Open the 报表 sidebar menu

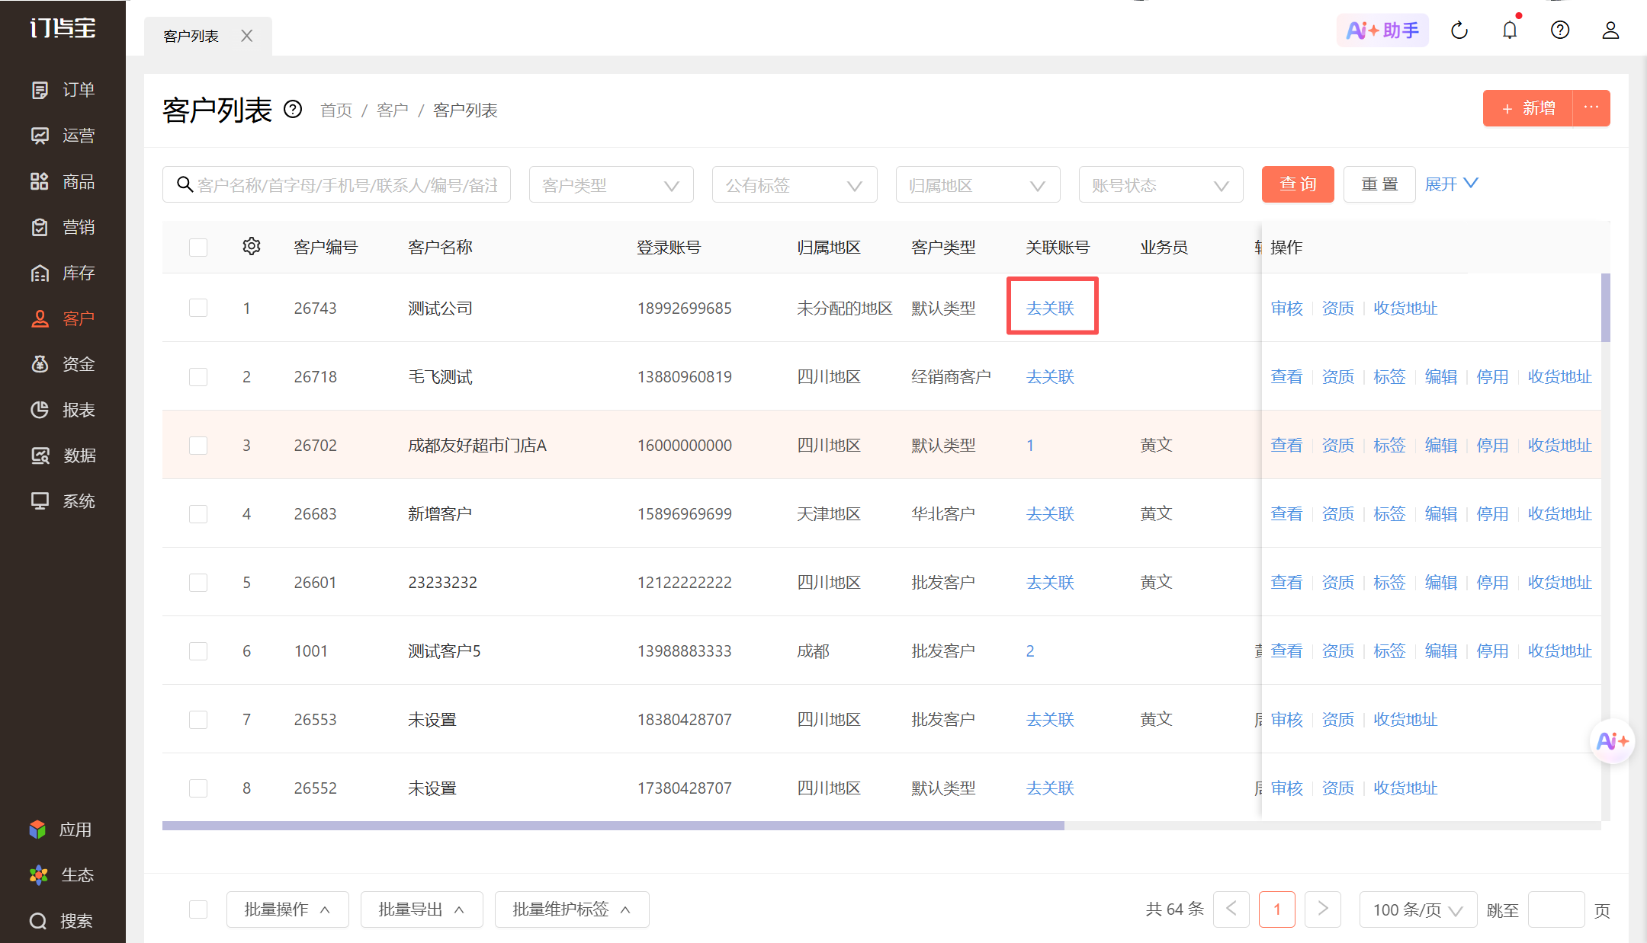(x=63, y=410)
